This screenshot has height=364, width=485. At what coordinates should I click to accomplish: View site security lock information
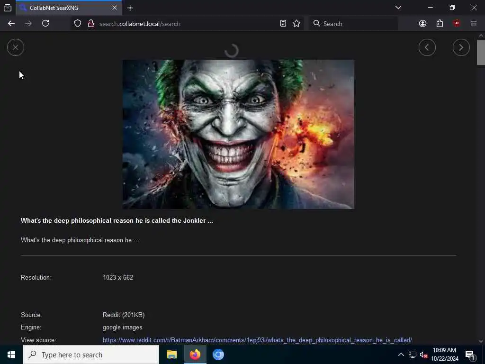pos(91,24)
